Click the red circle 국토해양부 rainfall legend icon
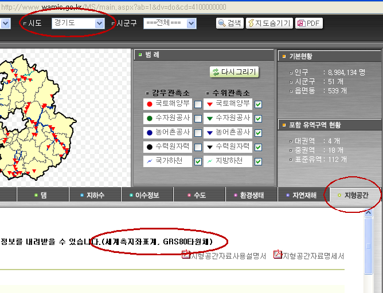Image resolution: width=383 pixels, height=293 pixels. (150, 104)
